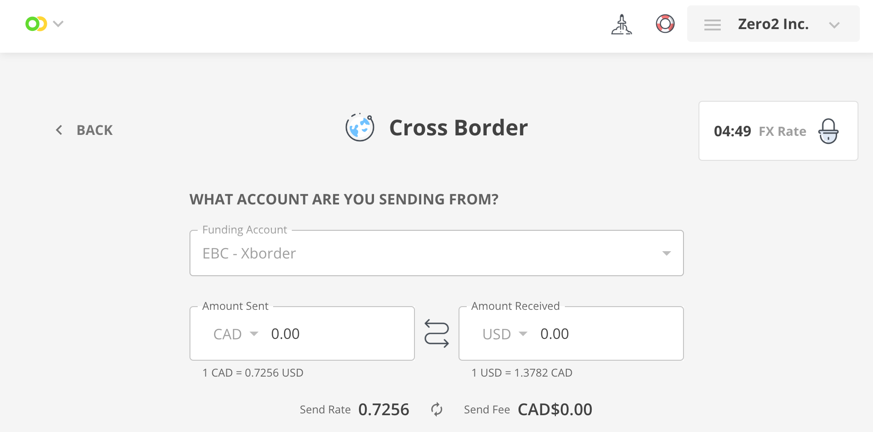Expand the CAD currency selector
Viewport: 873px width, 432px height.
(x=254, y=333)
